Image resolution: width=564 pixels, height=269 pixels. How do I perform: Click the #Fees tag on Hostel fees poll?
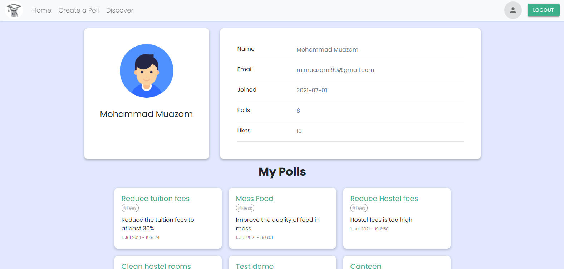tap(359, 208)
